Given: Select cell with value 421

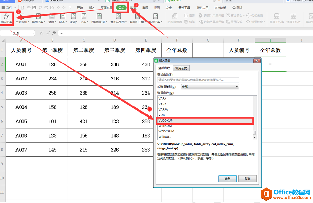Looking at the screenshot, I should [84, 121].
